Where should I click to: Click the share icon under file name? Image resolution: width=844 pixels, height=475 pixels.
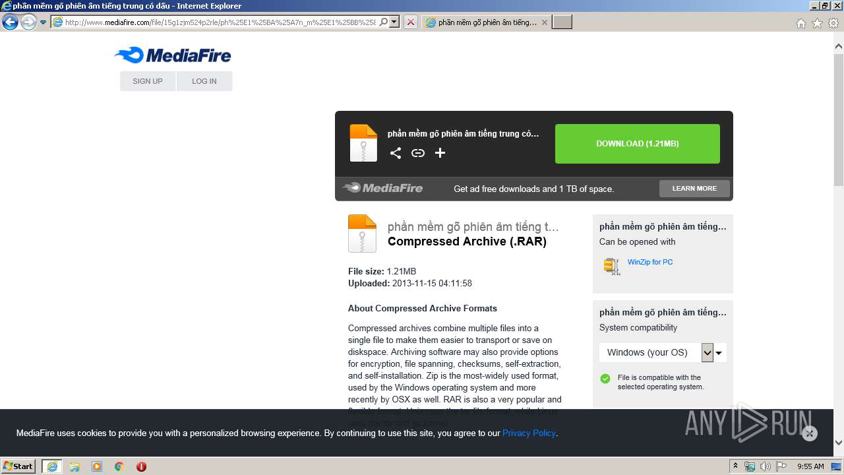pos(396,153)
